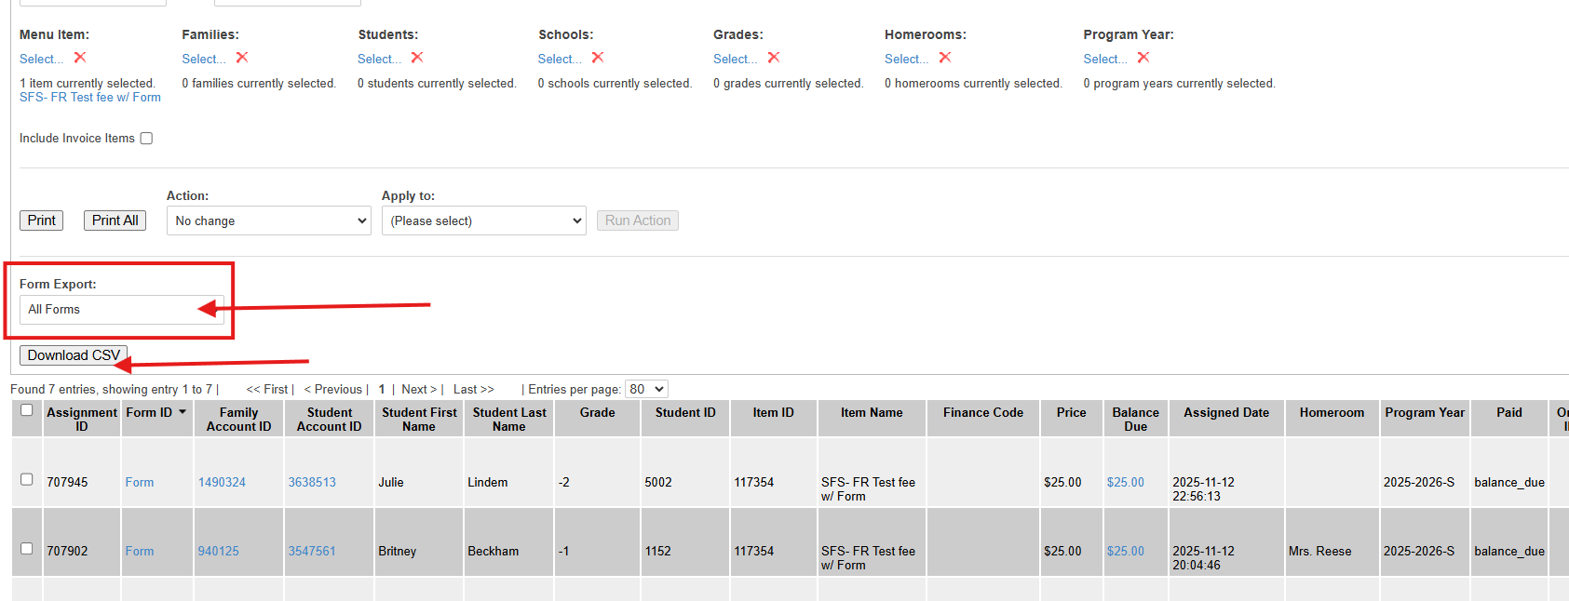Screen dimensions: 1569x601
Task: Select row checkbox for assignment 707945
Action: click(x=26, y=480)
